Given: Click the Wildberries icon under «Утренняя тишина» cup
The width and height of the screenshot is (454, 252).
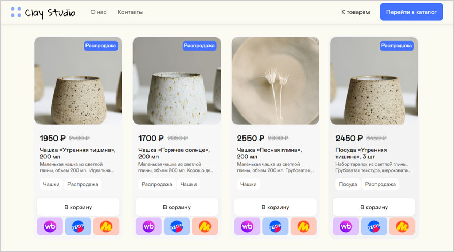Looking at the screenshot, I should click(50, 226).
